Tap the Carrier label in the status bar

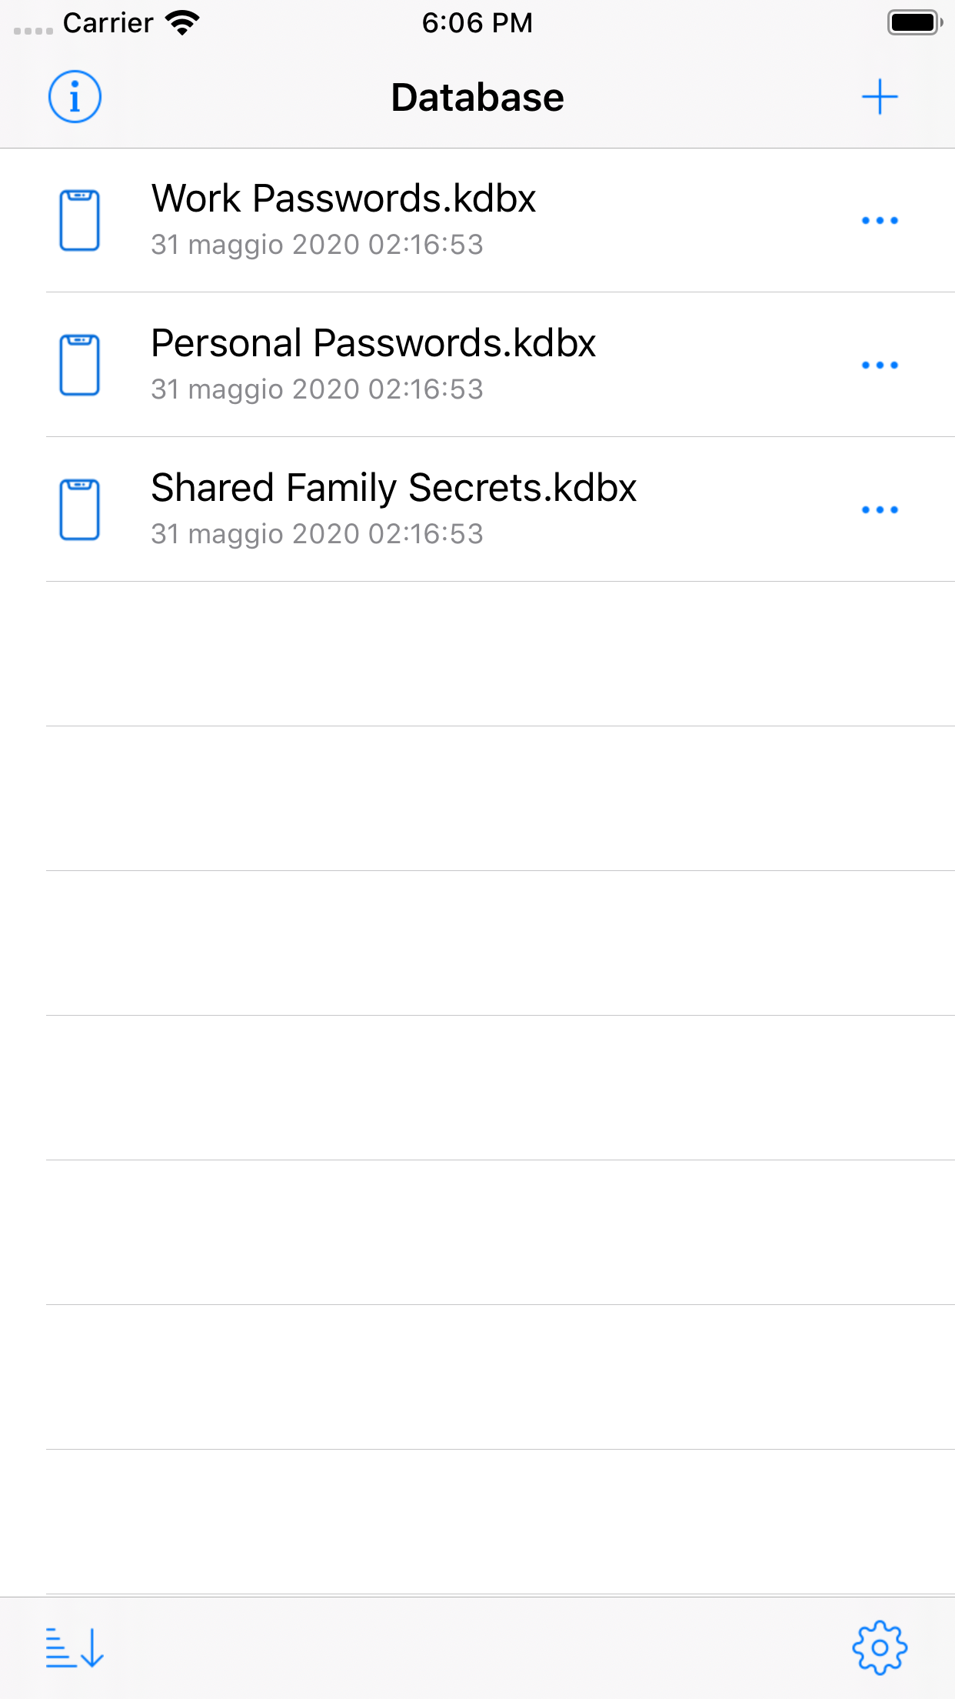pos(108,22)
